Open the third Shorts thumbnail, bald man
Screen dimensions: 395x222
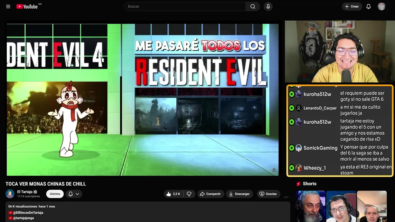click(x=372, y=206)
